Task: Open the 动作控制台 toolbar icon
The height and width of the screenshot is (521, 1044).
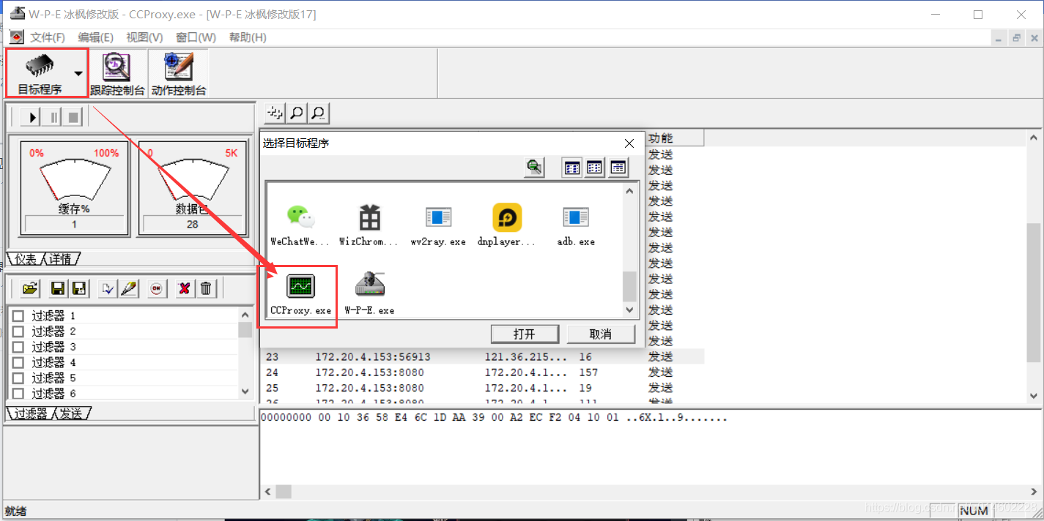Action: pyautogui.click(x=179, y=73)
